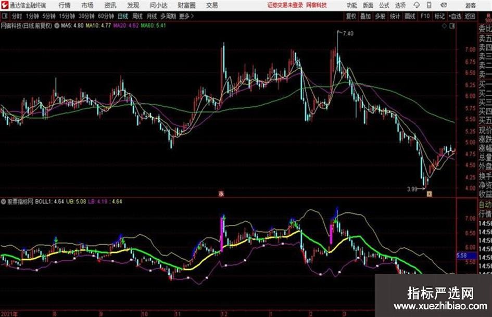Click the 网宿科技(日线 前复权) chart title
492x317 pixels.
pos(27,26)
